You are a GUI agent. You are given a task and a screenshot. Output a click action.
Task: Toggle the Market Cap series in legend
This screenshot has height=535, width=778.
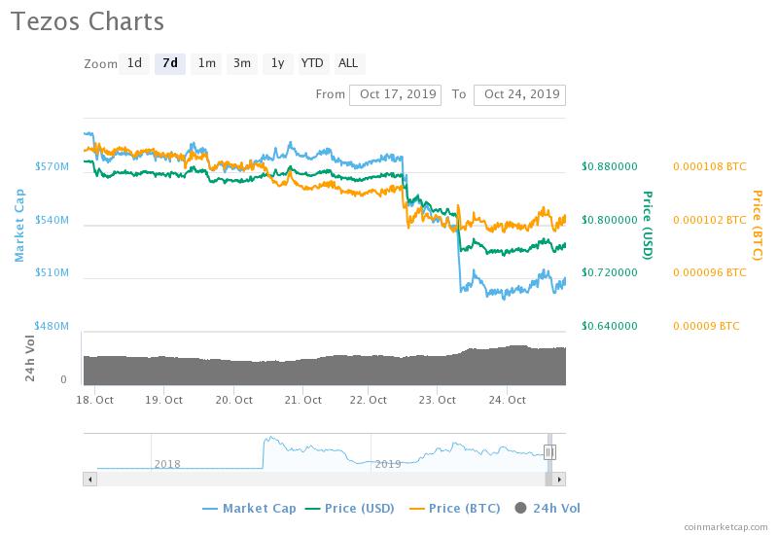(250, 508)
